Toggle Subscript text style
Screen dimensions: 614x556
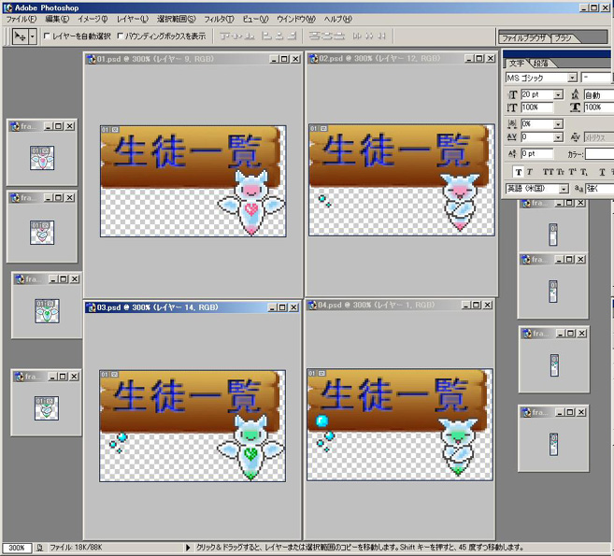pos(584,172)
